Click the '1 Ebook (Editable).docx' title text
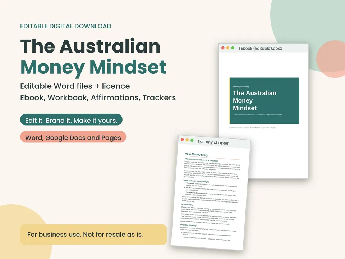The image size is (345, 259). (x=260, y=49)
